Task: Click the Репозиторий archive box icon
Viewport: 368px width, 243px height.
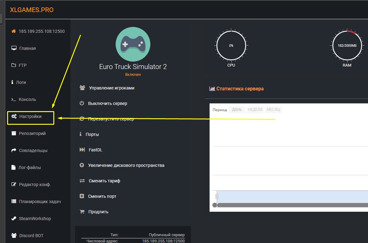Action: 14,133
